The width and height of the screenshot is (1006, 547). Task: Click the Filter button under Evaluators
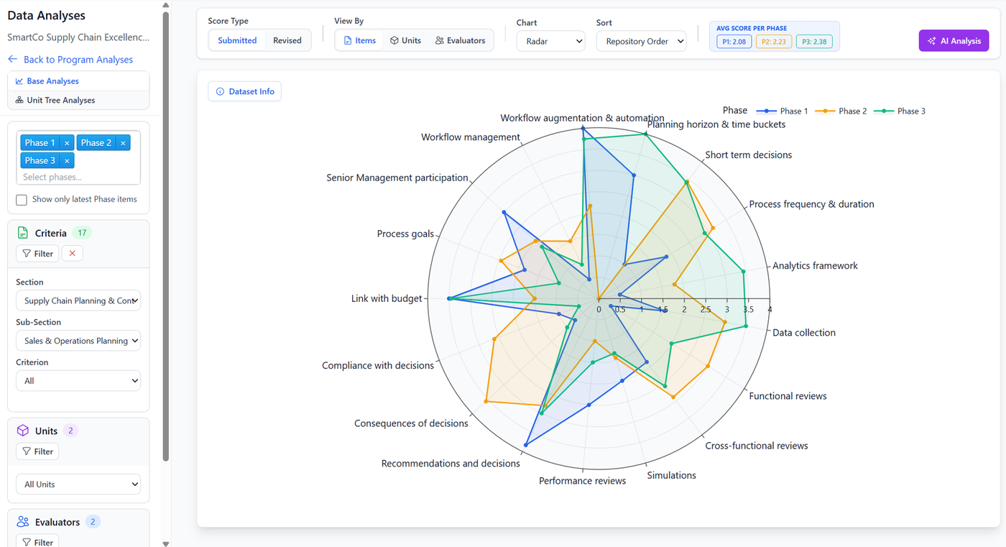coord(37,542)
